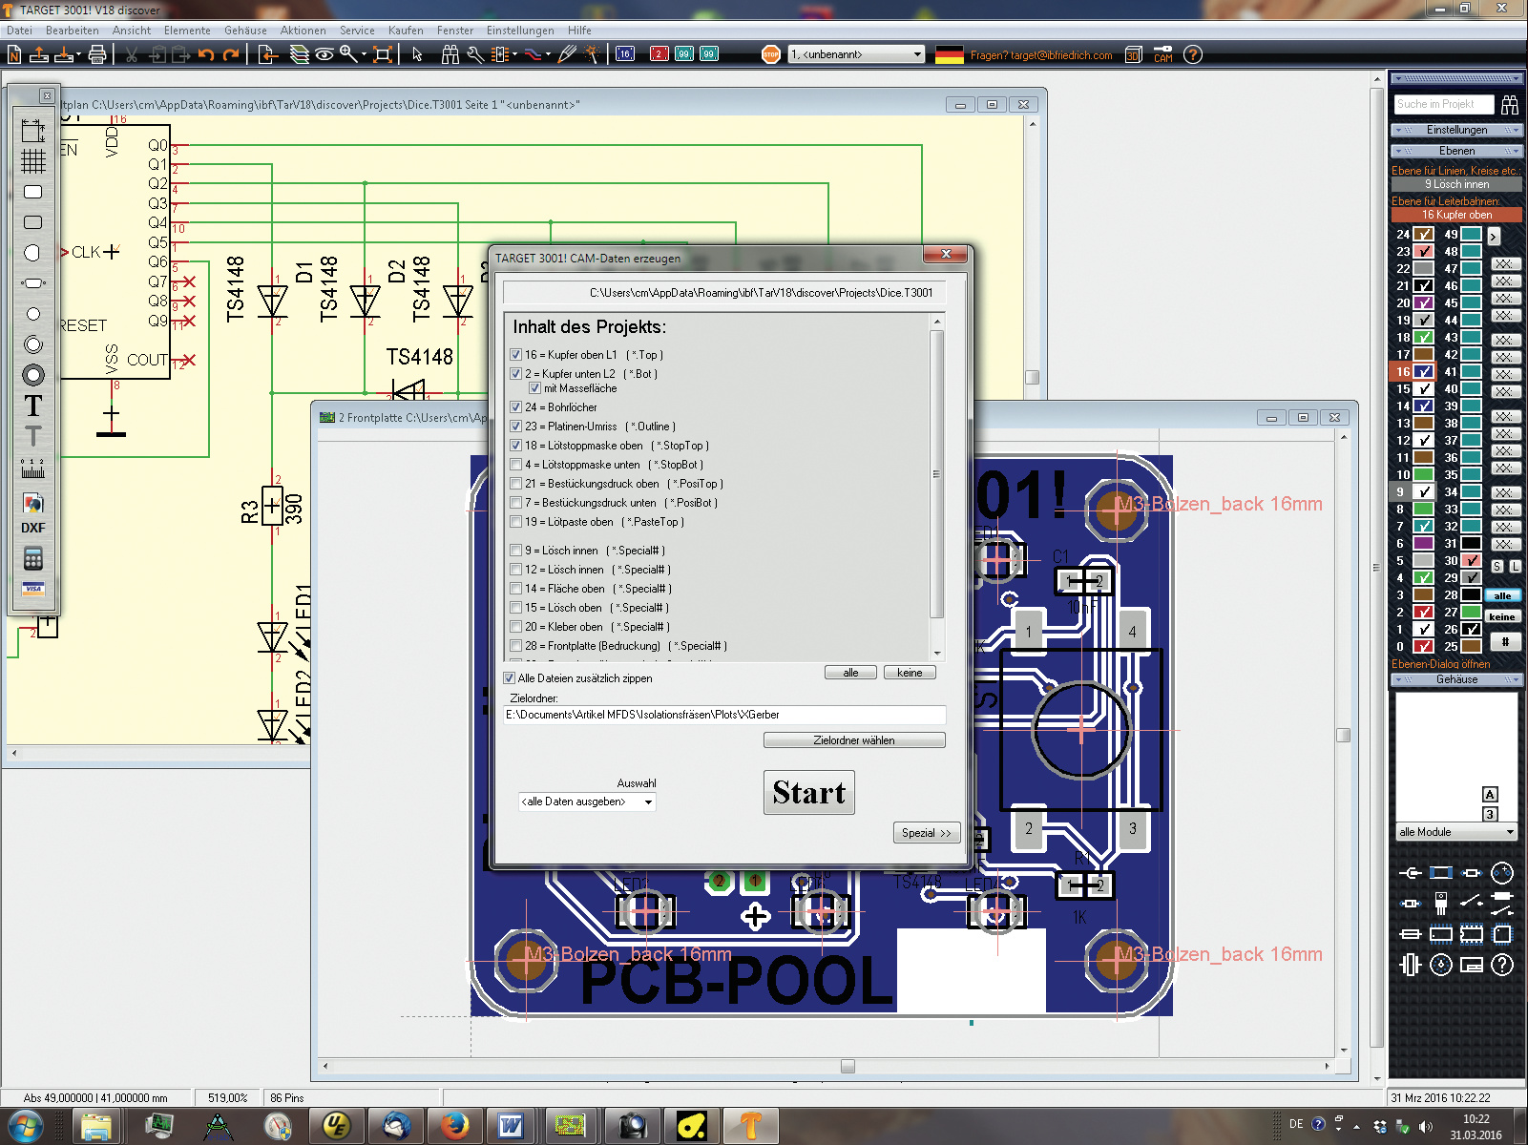Image resolution: width=1528 pixels, height=1145 pixels.
Task: Open the 3D view icon
Action: pos(1133,55)
